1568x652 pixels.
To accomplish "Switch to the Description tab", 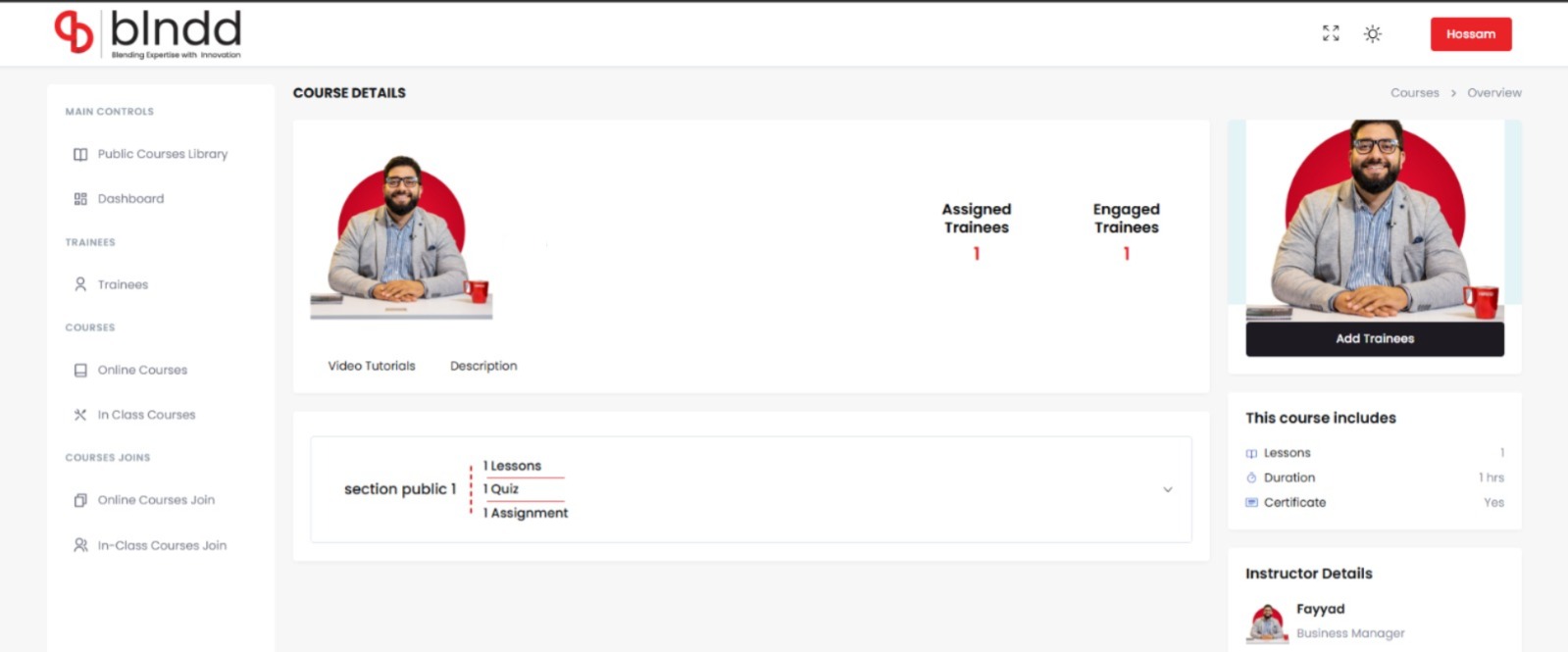I will click(x=483, y=366).
